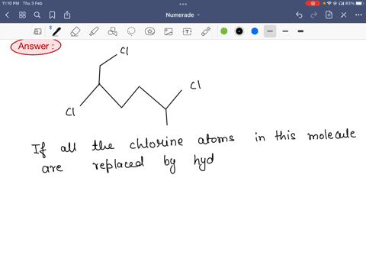Viewport: 366px width, 275px height.
Task: Add a new page
Action: [329, 15]
